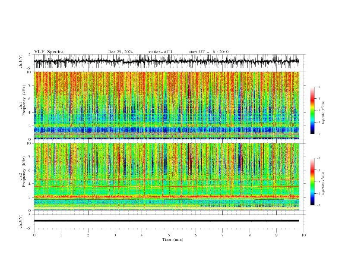Click time axis tick label "2"

tap(88, 235)
